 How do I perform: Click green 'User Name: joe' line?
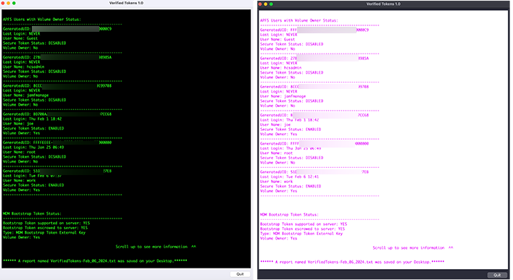18,124
